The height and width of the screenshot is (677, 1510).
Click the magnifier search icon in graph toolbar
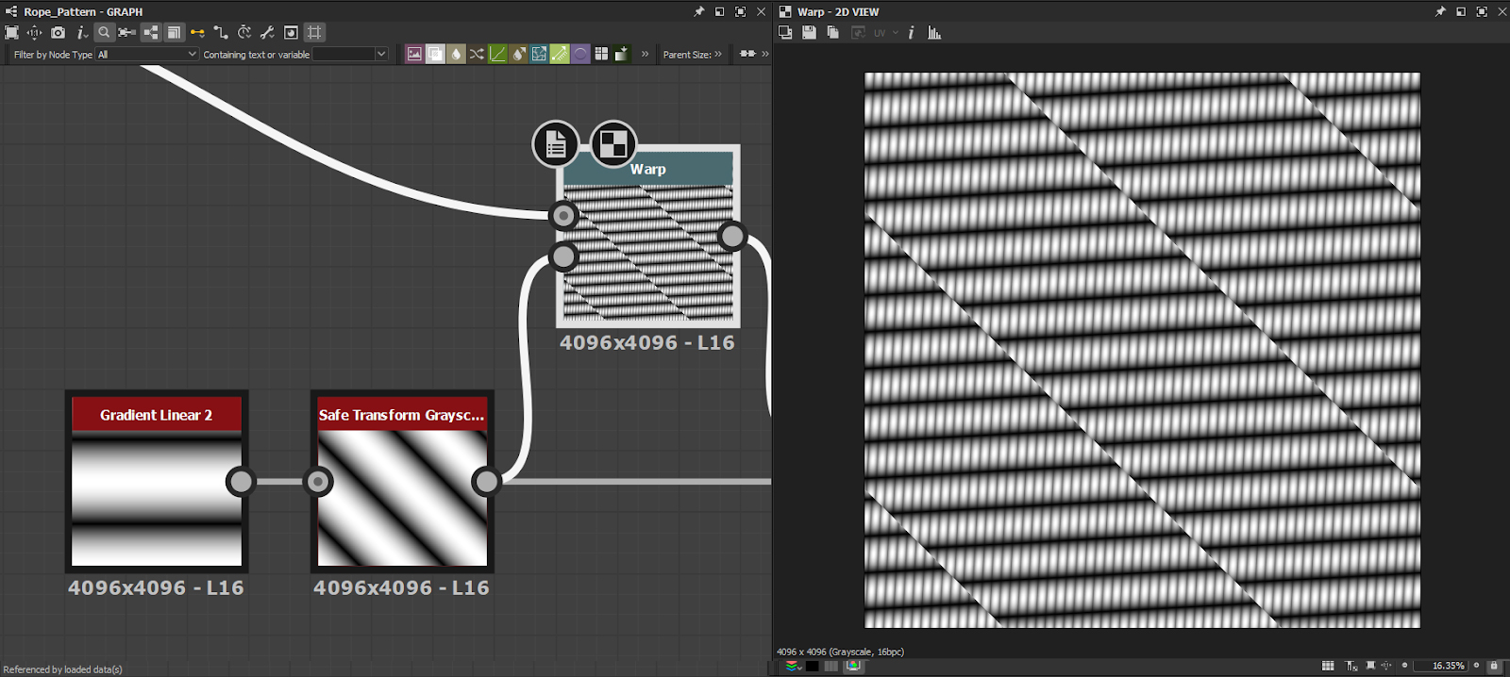[104, 32]
